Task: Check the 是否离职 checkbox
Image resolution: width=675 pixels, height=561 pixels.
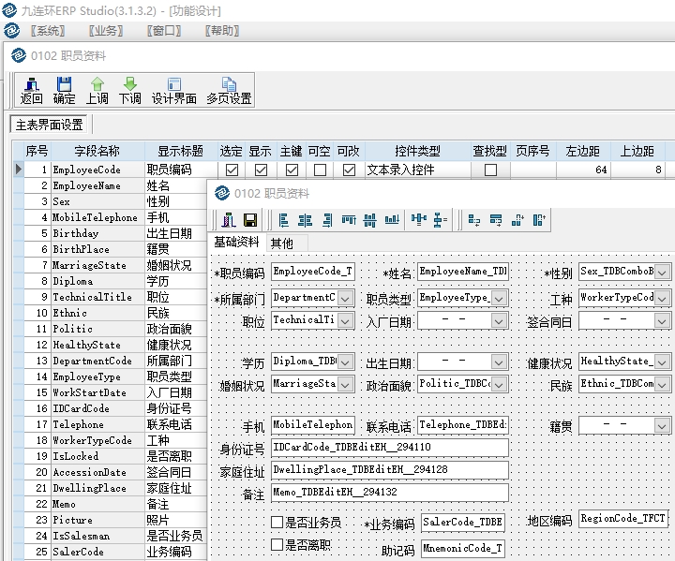Action: [x=277, y=545]
